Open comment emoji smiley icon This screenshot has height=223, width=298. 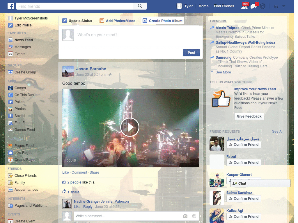[x=194, y=216]
